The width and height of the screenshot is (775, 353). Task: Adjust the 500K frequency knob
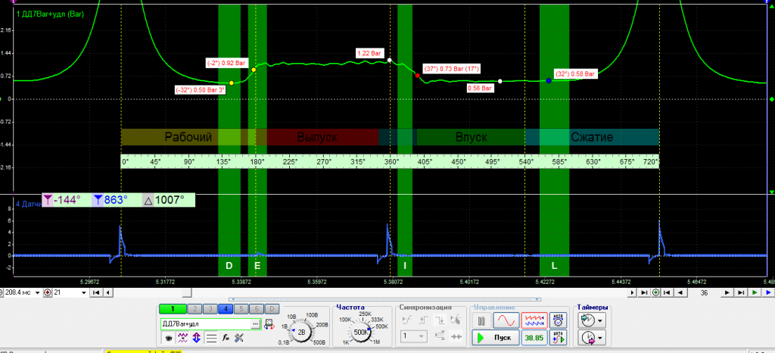[359, 333]
